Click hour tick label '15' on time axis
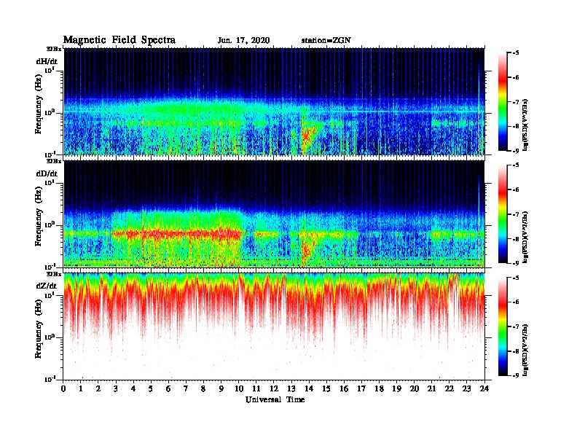The width and height of the screenshot is (577, 446). [326, 388]
